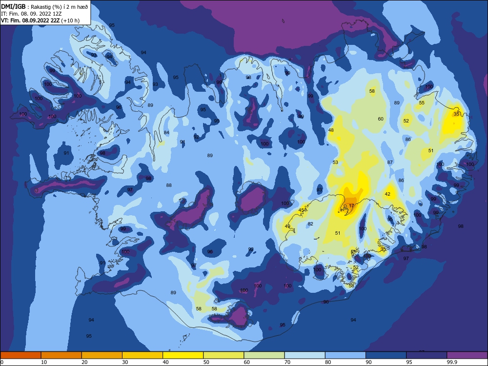The width and height of the screenshot is (488, 366).
Task: Click the title line 'DMI/IGB : Rakastig (%) í 2 m hæð'
Action: click(x=44, y=6)
